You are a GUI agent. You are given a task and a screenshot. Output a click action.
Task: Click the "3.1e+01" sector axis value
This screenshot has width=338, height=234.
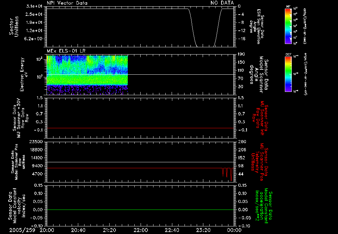pyautogui.click(x=34, y=6)
